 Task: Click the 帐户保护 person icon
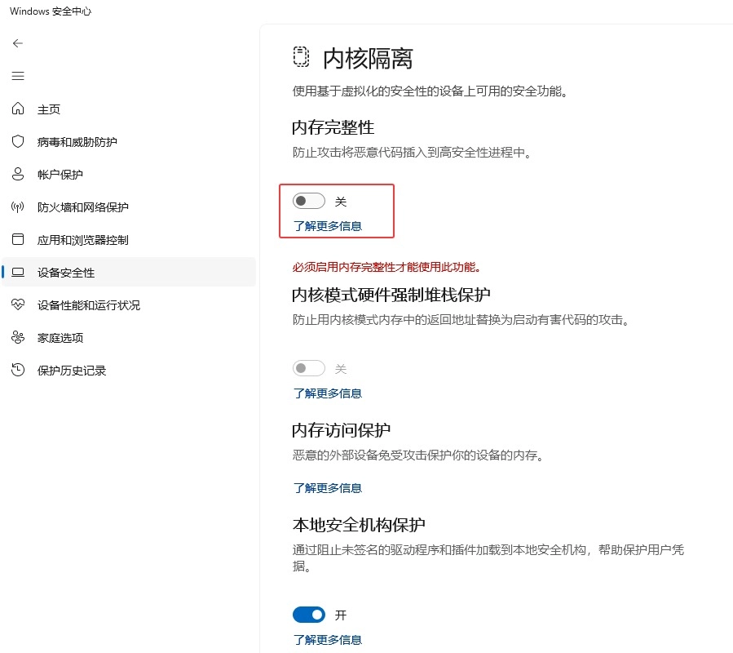click(18, 174)
